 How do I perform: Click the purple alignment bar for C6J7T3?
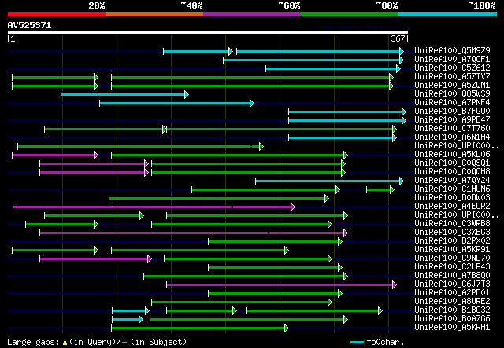point(282,284)
